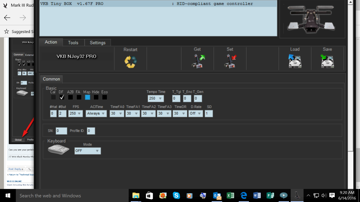Toggle the Cal checkbox
The width and height of the screenshot is (360, 202).
click(x=53, y=97)
